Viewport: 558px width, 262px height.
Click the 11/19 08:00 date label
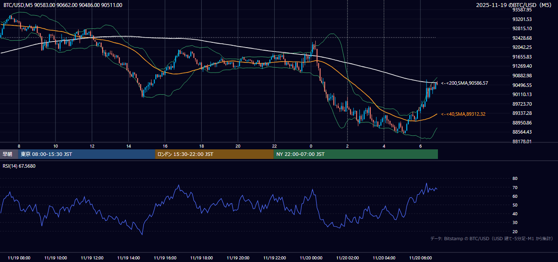pyautogui.click(x=19, y=258)
